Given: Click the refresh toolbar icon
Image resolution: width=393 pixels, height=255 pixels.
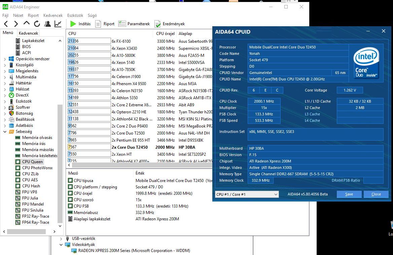Looking at the screenshot, I should tap(37, 24).
